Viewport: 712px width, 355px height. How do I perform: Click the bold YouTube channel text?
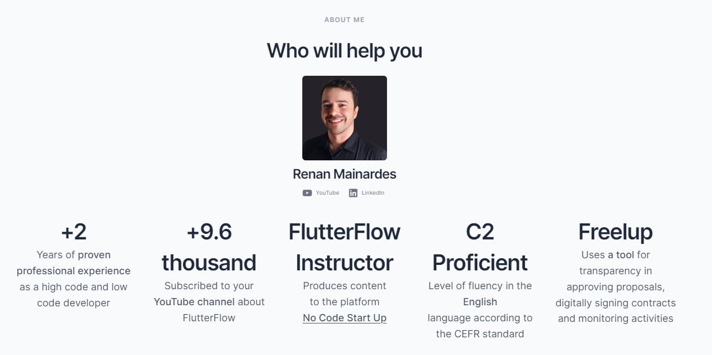click(x=194, y=302)
